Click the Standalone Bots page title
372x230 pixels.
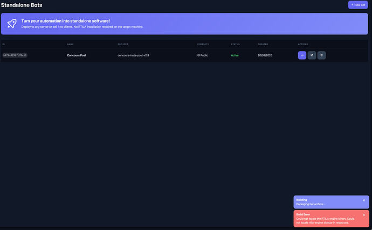[22, 5]
